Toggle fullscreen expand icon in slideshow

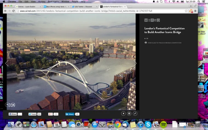(x=135, y=114)
